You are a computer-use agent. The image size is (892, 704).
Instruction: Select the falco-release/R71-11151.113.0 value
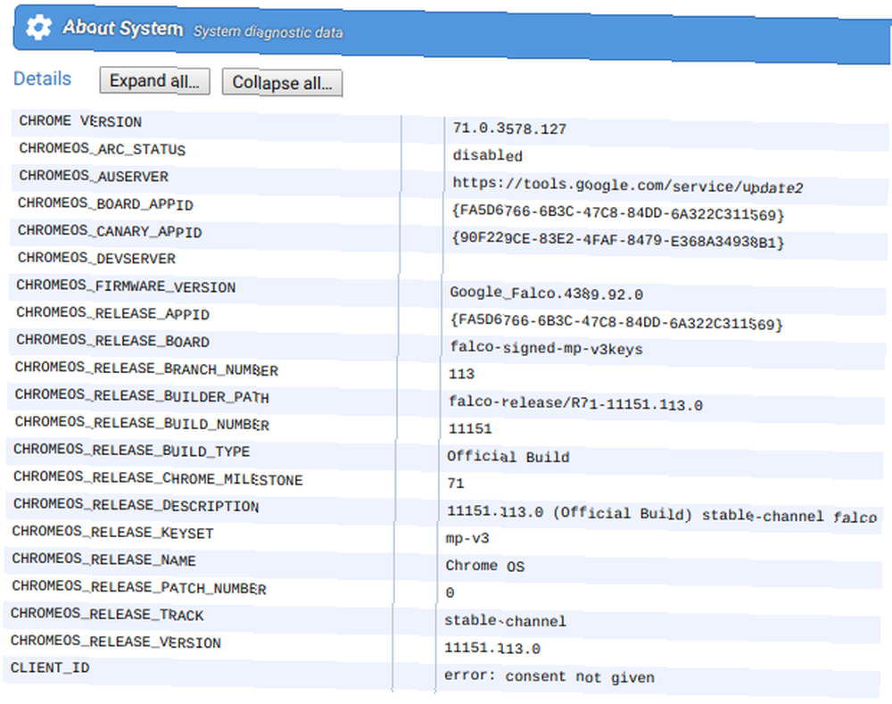pyautogui.click(x=575, y=403)
